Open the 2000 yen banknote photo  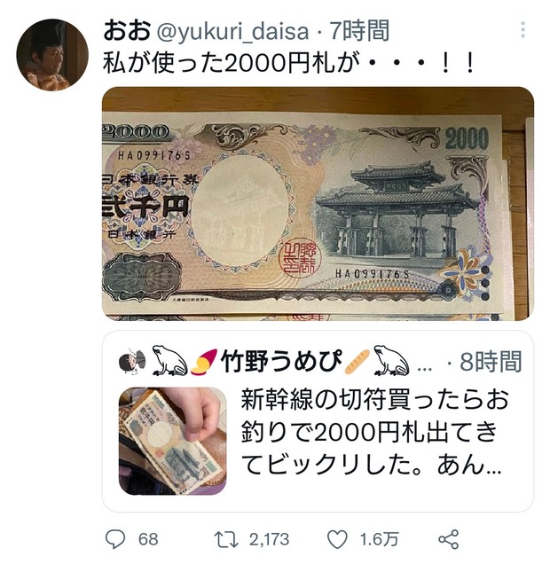coord(318,204)
